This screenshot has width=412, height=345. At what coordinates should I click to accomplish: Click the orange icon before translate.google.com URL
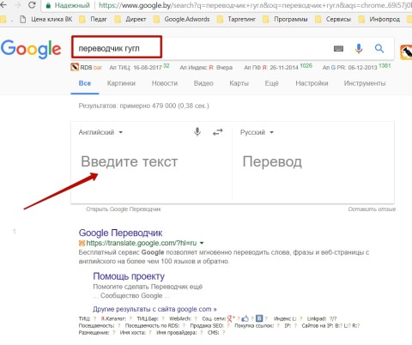[x=82, y=243]
